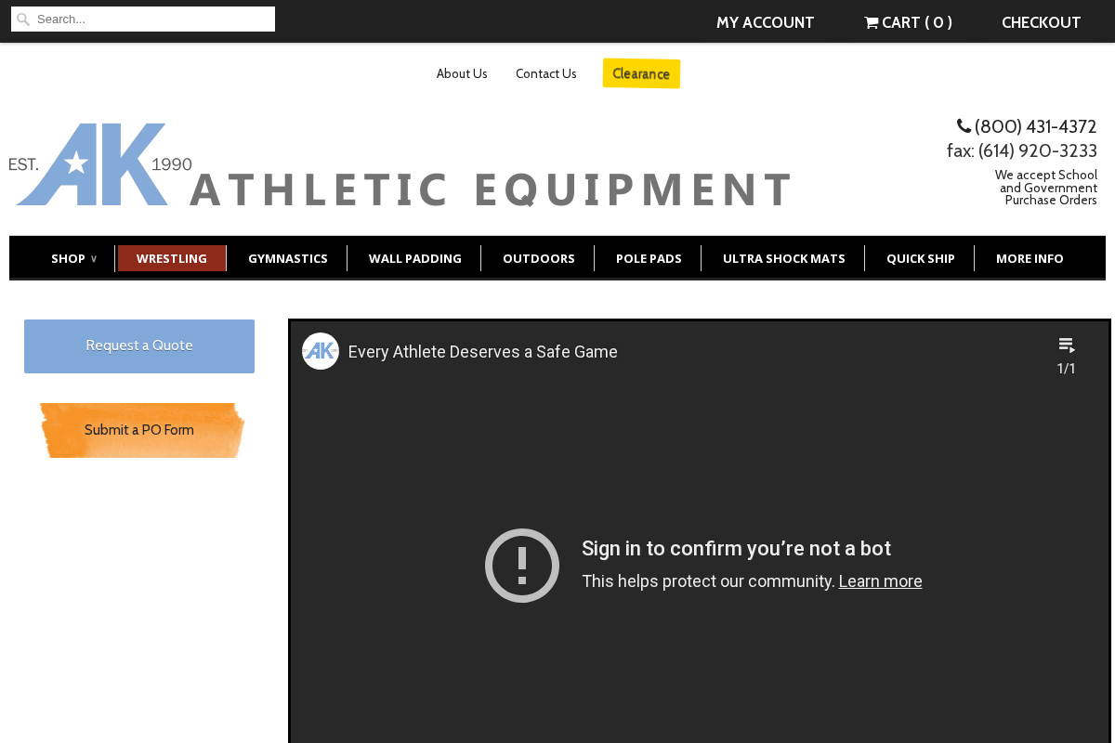Screen dimensions: 1115x743
Task: Open the Submit a PO Form page
Action: pos(138,430)
